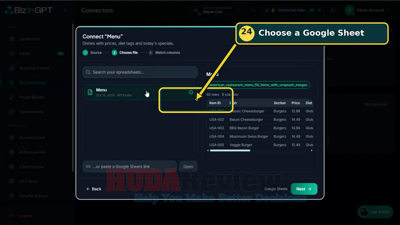
Task: Go to the Source step
Action: [x=92, y=53]
